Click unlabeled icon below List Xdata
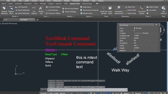This screenshot has height=94, width=168. point(148,13)
